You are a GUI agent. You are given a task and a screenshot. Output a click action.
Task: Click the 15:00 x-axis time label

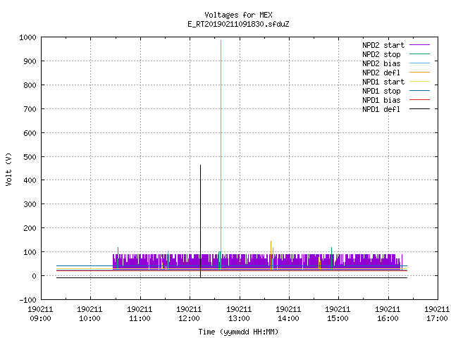pos(338,318)
